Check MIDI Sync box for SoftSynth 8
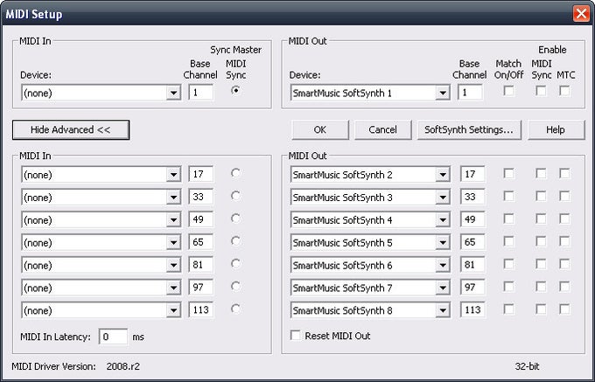The image size is (595, 382). pos(541,309)
